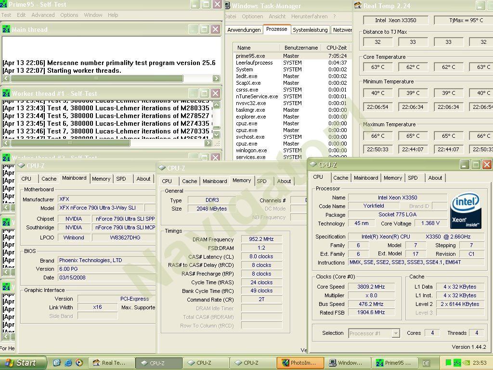Open the Advanced menu in Prime95
This screenshot has height=370, width=493.
click(43, 15)
